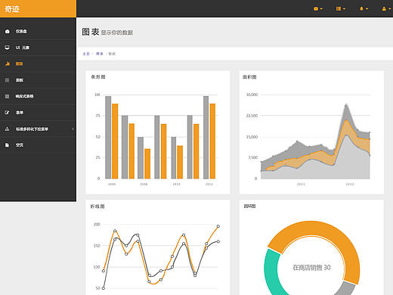Screen dimensions: 393x295
Task: Open the messages dropdown in top bar
Action: tap(318, 9)
